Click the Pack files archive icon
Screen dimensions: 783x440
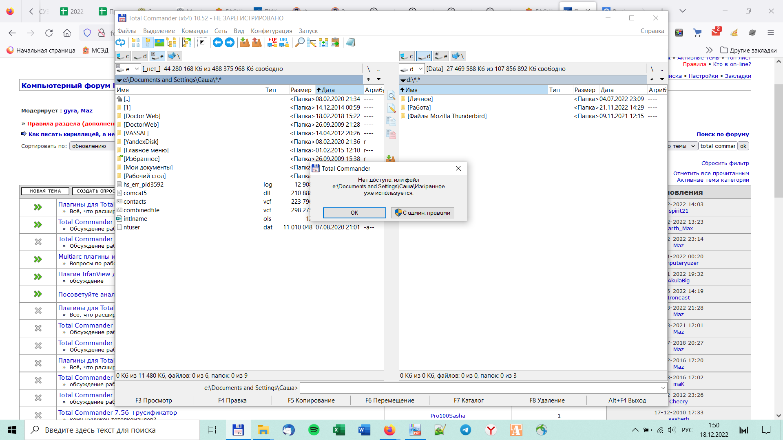(245, 42)
